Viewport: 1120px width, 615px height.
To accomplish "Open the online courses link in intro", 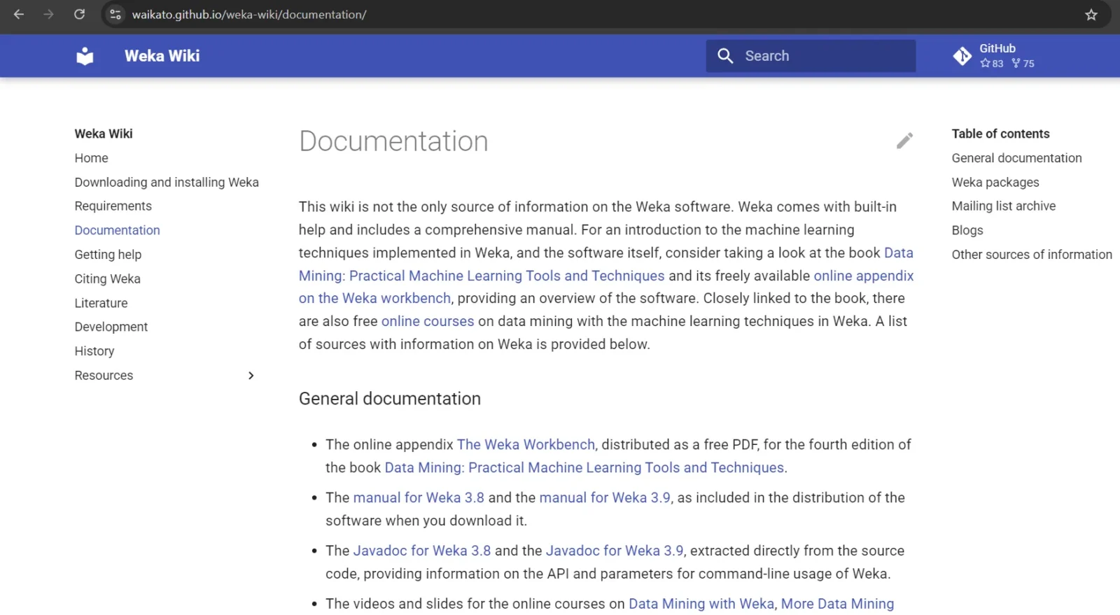I will (x=428, y=321).
